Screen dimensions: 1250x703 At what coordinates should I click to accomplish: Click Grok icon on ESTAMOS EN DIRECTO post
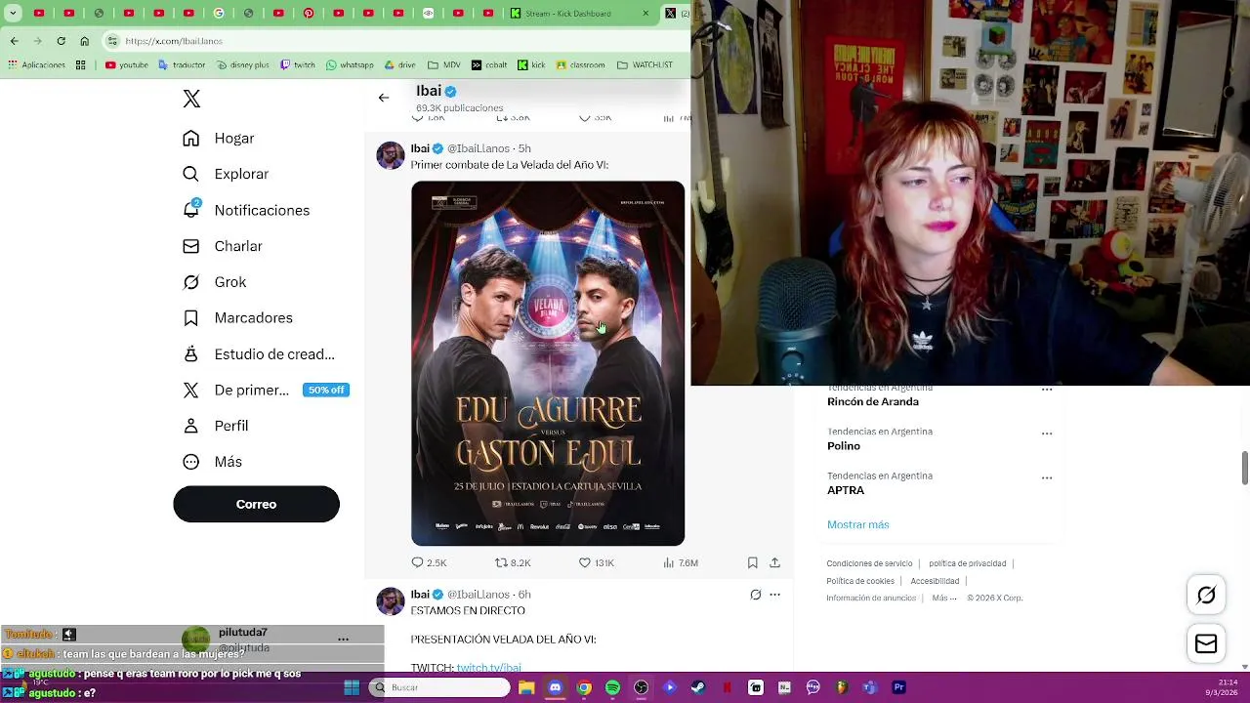point(755,595)
